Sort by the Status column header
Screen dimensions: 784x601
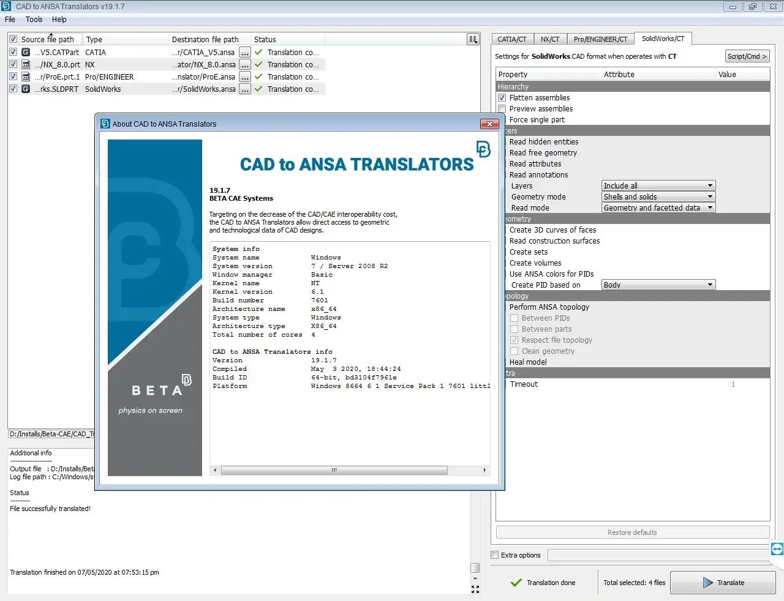[288, 39]
